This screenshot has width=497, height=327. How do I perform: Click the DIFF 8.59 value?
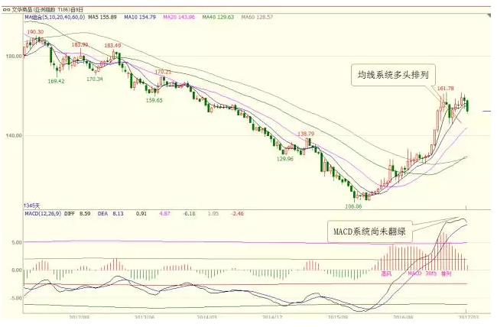pyautogui.click(x=77, y=214)
